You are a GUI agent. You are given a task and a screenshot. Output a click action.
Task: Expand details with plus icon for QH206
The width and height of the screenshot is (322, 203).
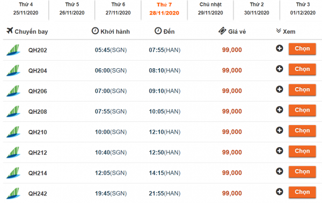pyautogui.click(x=279, y=89)
